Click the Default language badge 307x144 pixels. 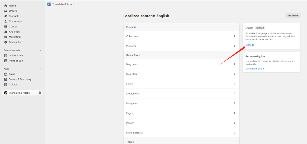pos(260,28)
